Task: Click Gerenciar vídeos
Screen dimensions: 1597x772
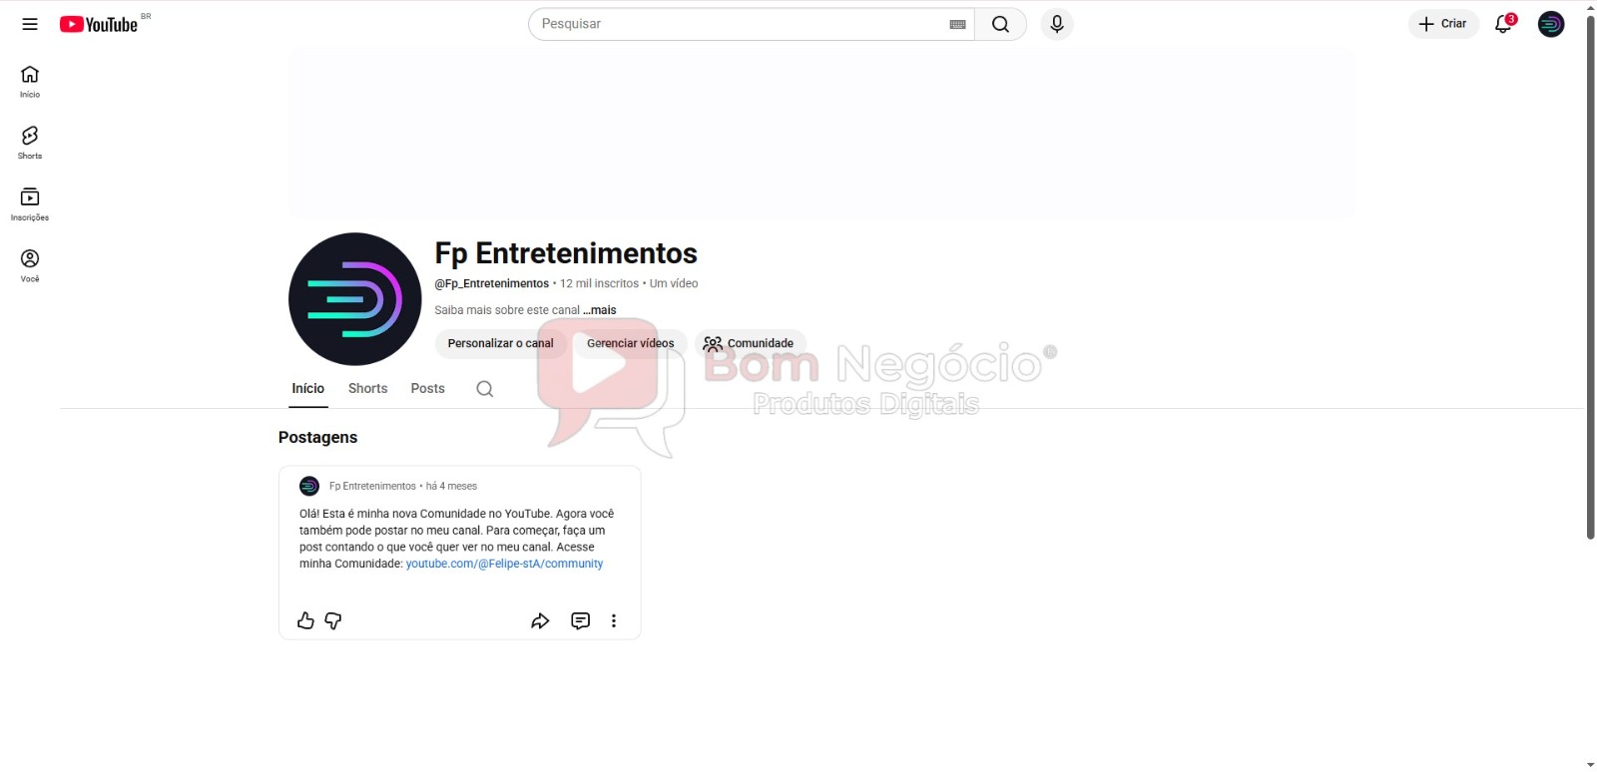Action: pos(631,343)
